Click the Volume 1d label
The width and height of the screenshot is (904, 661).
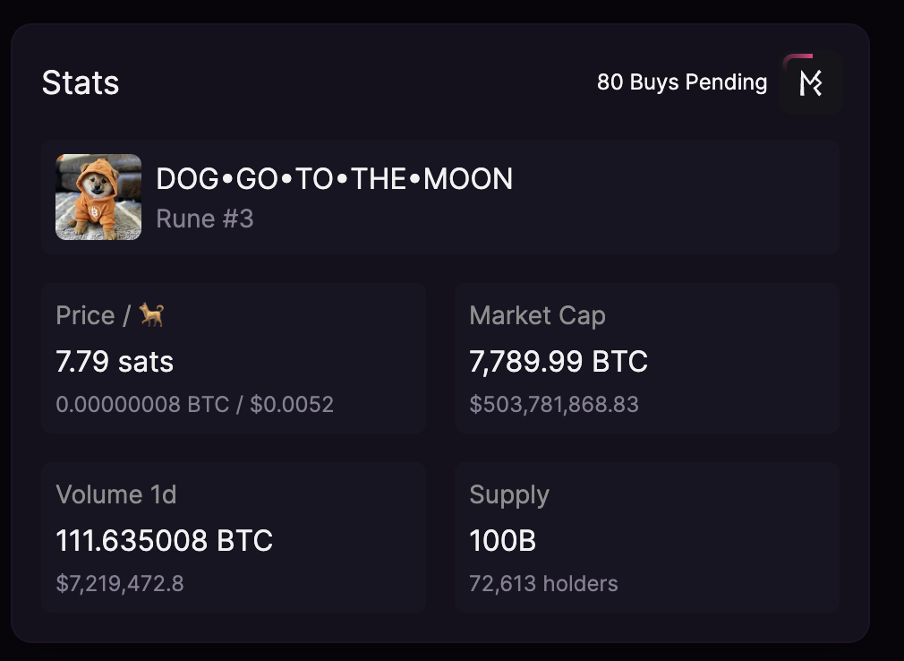point(116,494)
